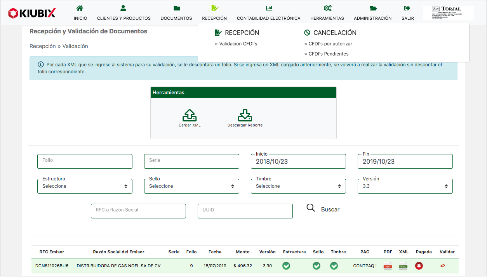Screen dimensions: 487x277
Task: Click the red Pagada status icon
Action: tap(419, 266)
